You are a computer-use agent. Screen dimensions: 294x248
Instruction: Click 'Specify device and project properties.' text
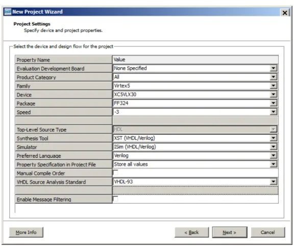[x=63, y=31]
